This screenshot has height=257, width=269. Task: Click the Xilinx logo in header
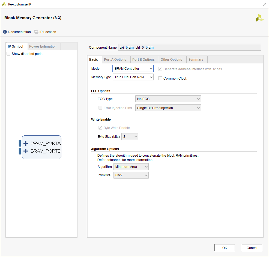coord(259,18)
